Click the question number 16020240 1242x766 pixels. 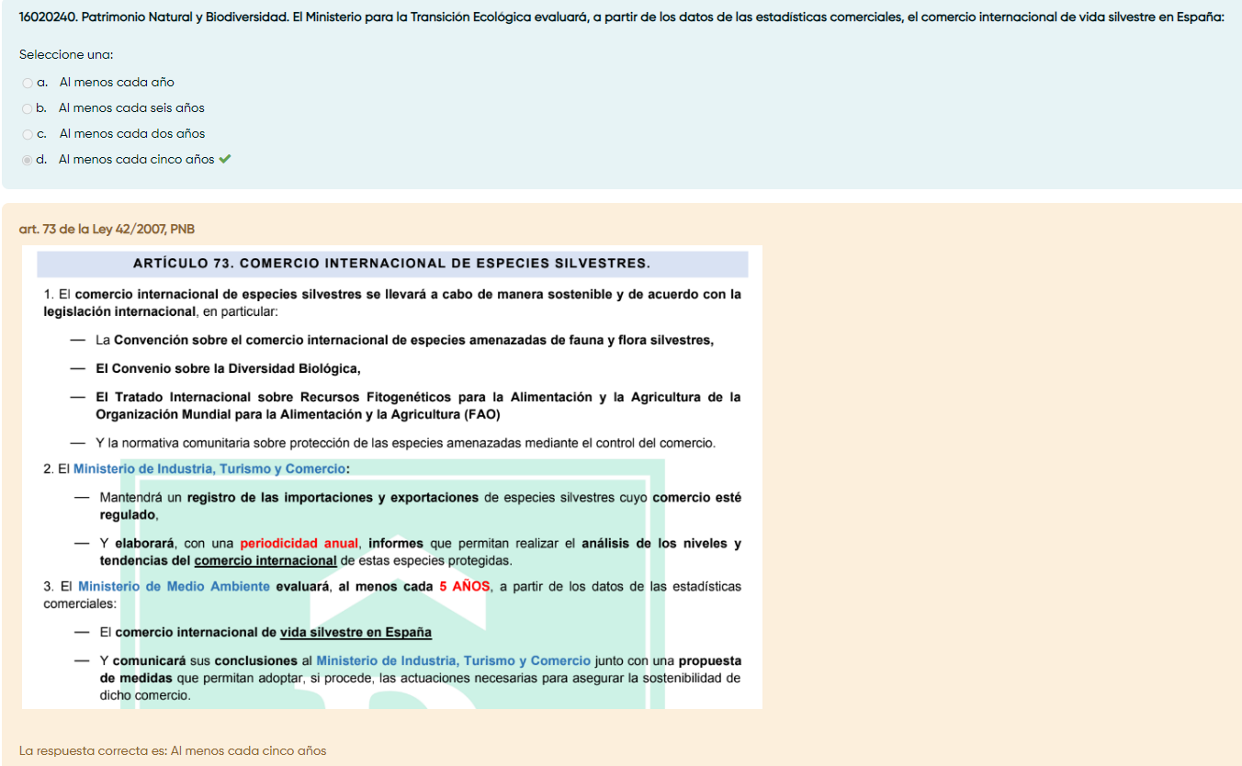tap(47, 17)
